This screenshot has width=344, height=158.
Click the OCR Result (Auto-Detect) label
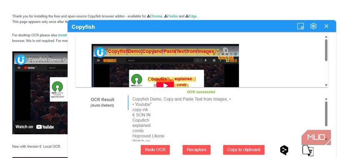[103, 102]
